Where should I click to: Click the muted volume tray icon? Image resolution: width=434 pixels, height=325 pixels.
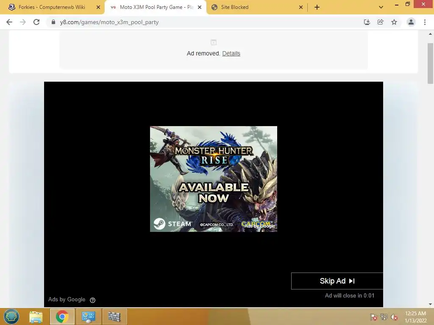(x=394, y=317)
